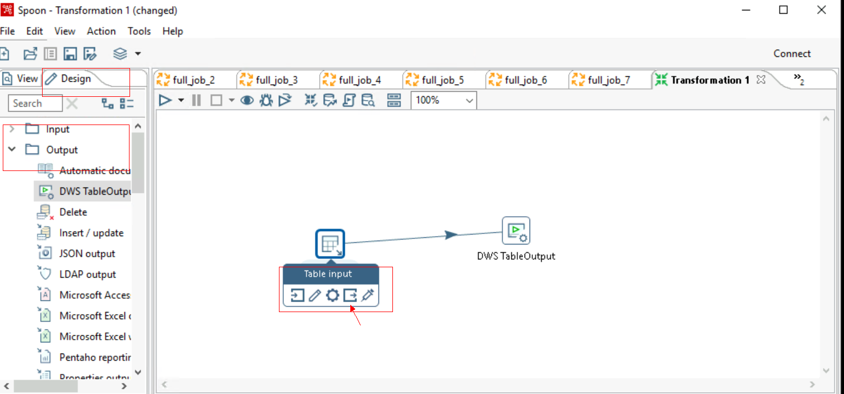Click the input connector icon in Table input popup
844x394 pixels.
click(298, 295)
